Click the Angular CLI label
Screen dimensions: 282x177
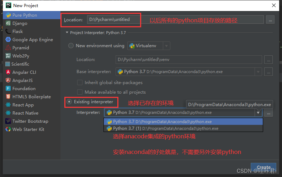click(x=24, y=72)
